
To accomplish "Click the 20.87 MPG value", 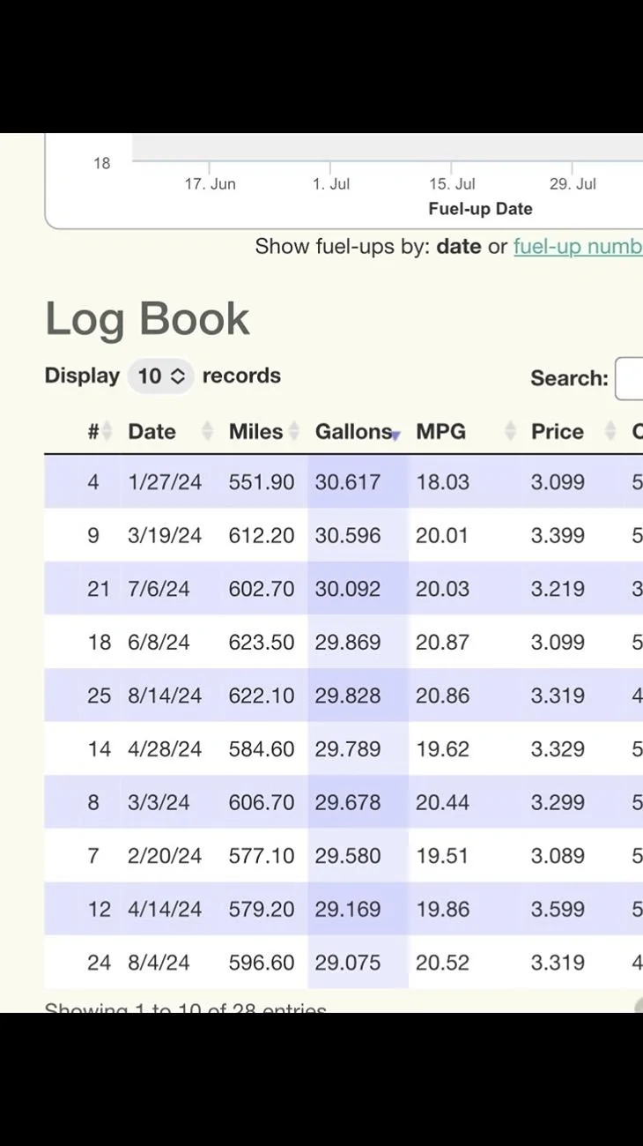I will [x=442, y=643].
